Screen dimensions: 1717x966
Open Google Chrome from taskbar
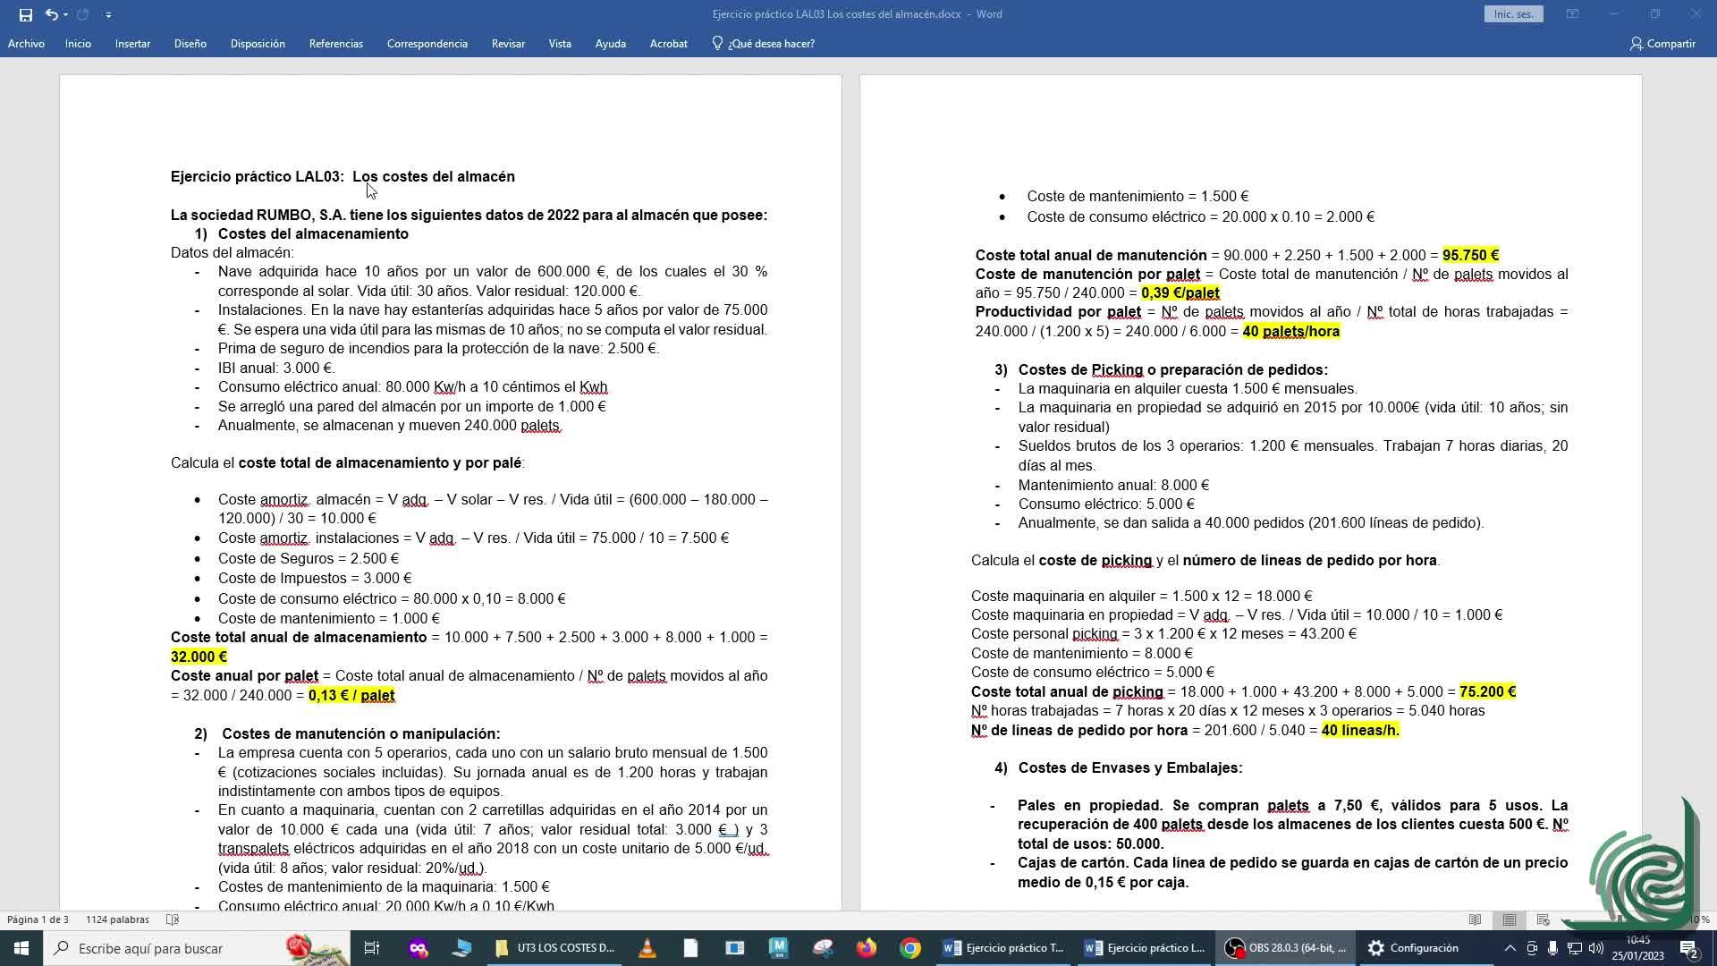[x=909, y=948]
